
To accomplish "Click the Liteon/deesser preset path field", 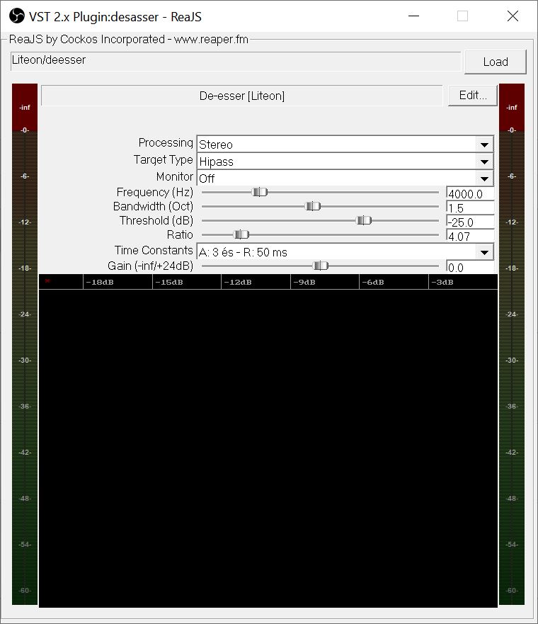I will point(235,61).
